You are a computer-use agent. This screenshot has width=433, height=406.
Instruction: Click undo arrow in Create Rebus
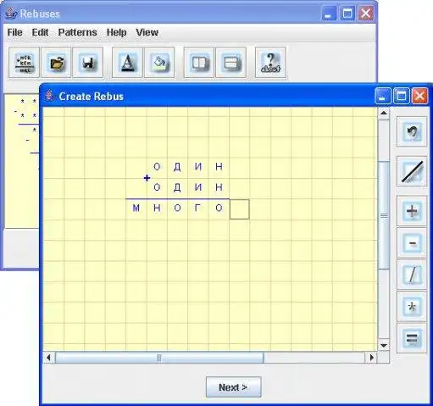coord(412,131)
